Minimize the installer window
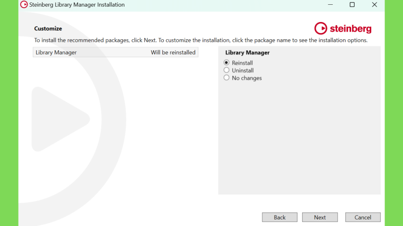The image size is (403, 226). 330,5
